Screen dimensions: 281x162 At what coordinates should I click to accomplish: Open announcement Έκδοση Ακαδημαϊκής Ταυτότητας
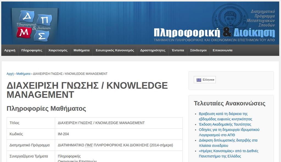pyautogui.click(x=225, y=124)
